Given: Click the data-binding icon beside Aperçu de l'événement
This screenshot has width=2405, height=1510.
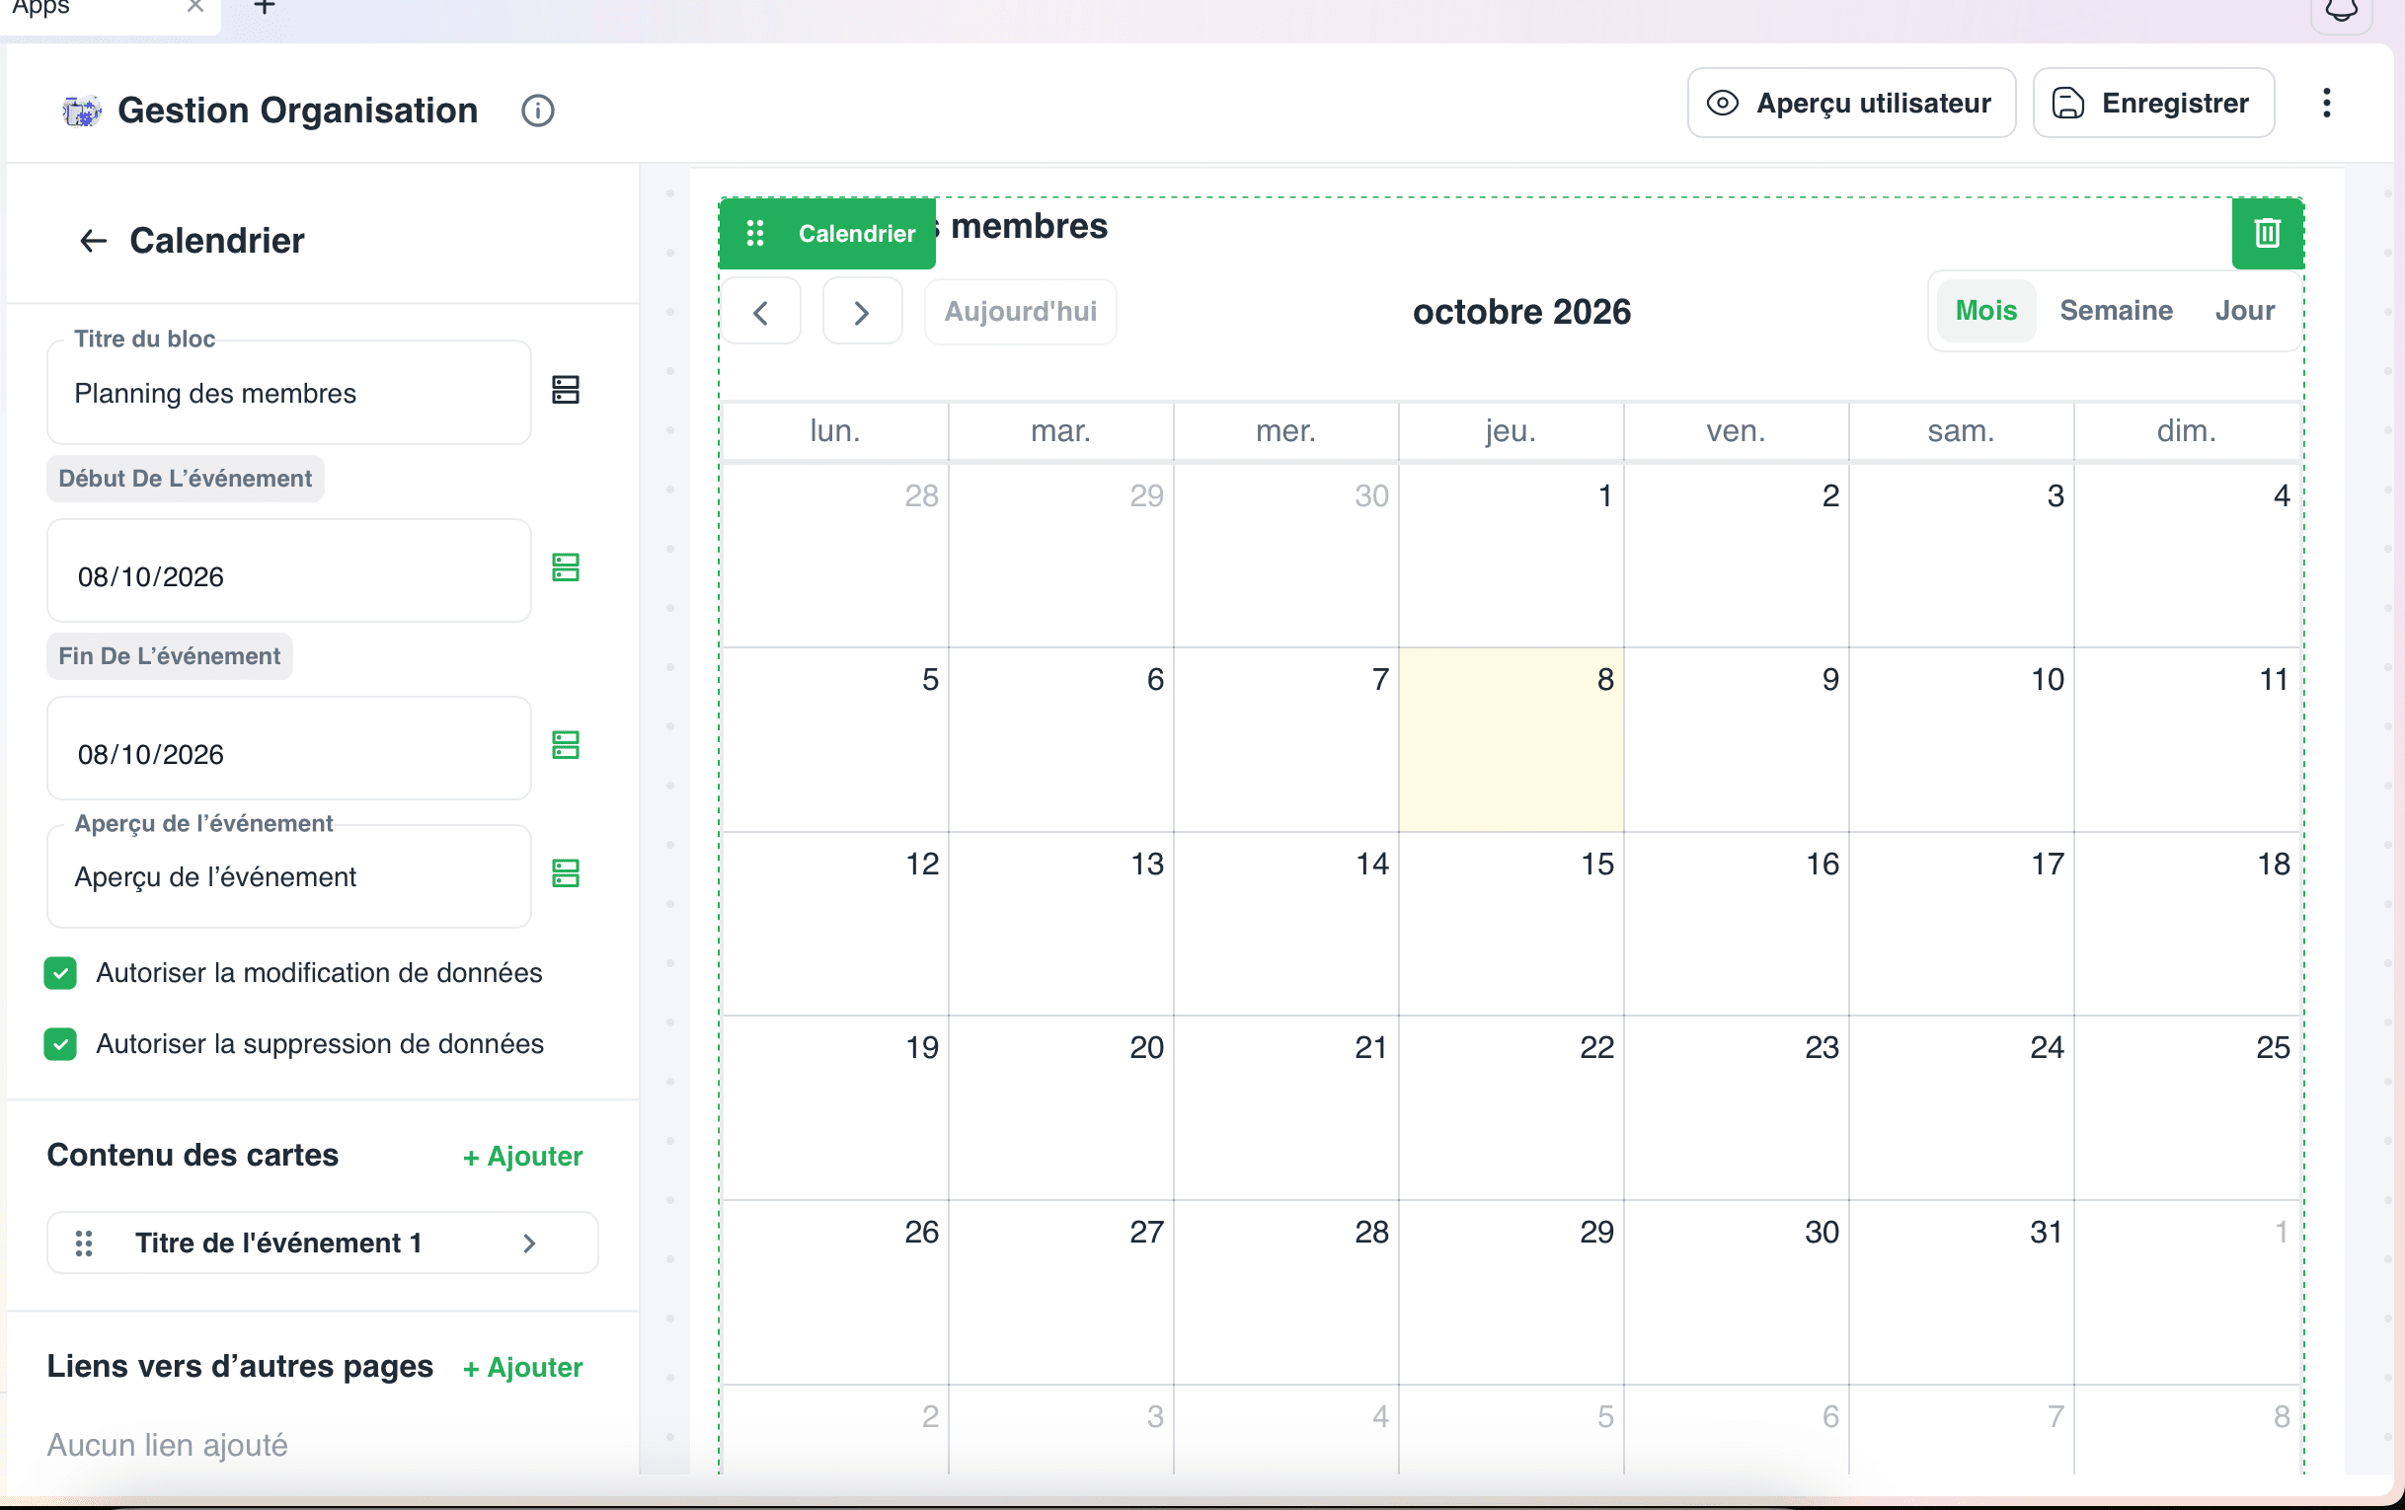Looking at the screenshot, I should coord(566,873).
